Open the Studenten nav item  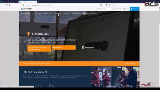click(x=58, y=13)
